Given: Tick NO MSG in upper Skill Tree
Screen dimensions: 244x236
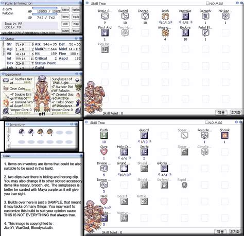Looking at the screenshot, I should [207, 3].
